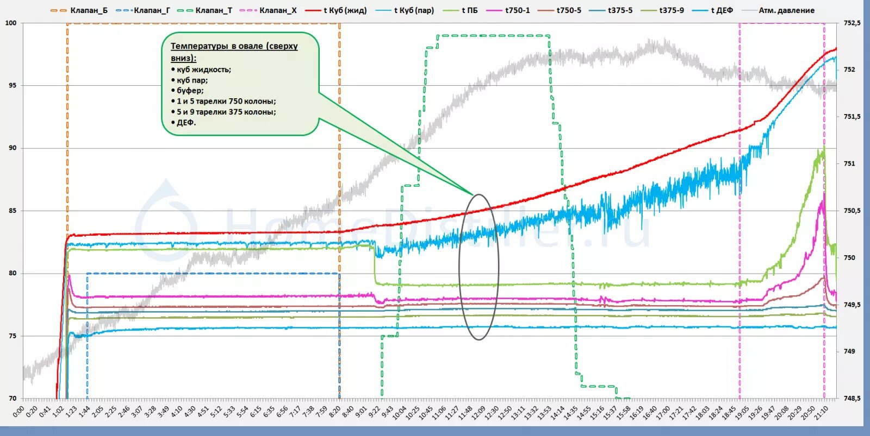
Task: Click the orange dashed Клапан_Б legend marker
Action: point(59,10)
